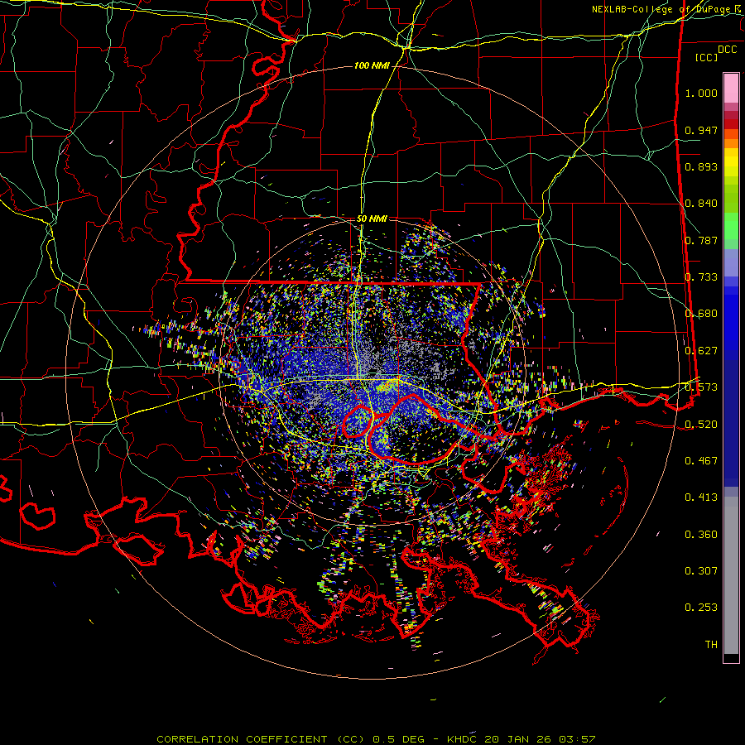Click the 'KHDC' station ID in the caption
This screenshot has width=745, height=745.
point(464,739)
